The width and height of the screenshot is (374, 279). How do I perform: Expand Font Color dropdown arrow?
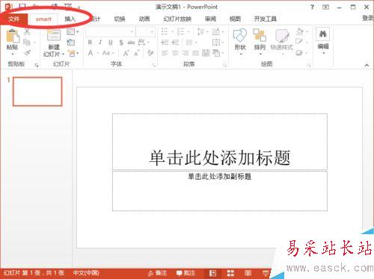(x=98, y=53)
